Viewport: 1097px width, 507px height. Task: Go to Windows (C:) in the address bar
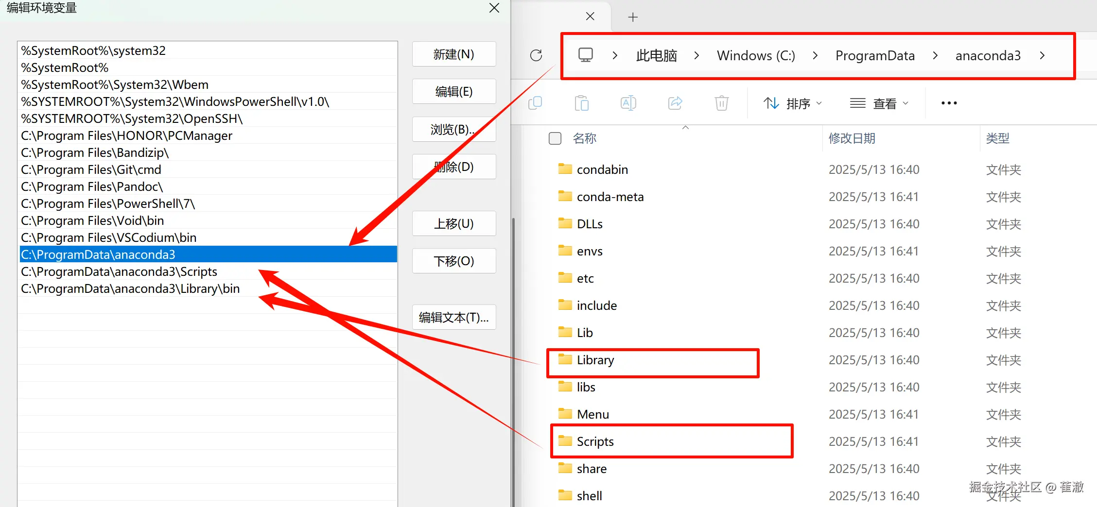756,56
